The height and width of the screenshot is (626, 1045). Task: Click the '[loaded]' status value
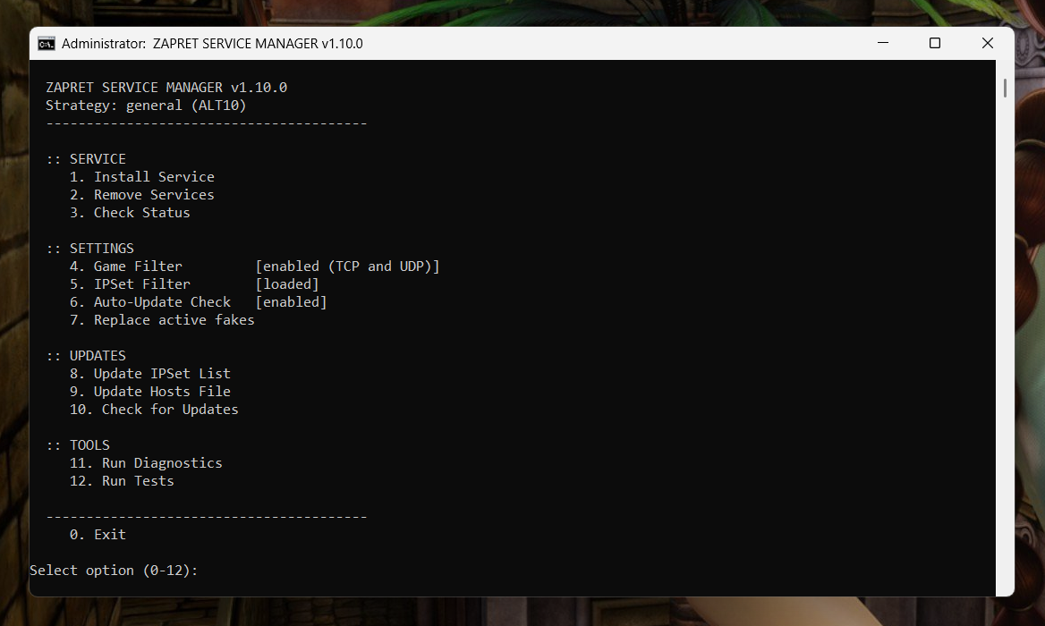point(287,284)
